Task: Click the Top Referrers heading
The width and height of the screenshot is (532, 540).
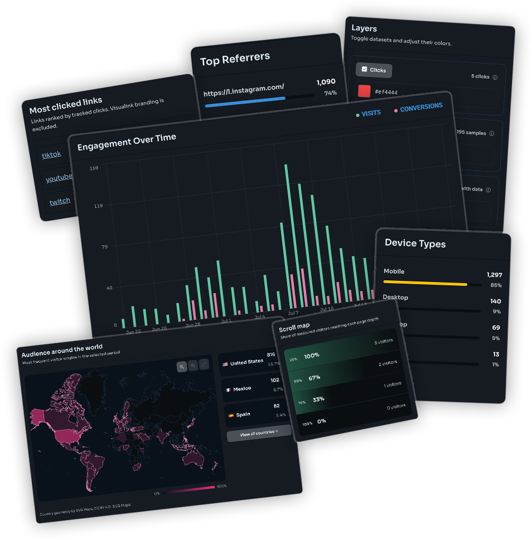Action: pyautogui.click(x=235, y=59)
